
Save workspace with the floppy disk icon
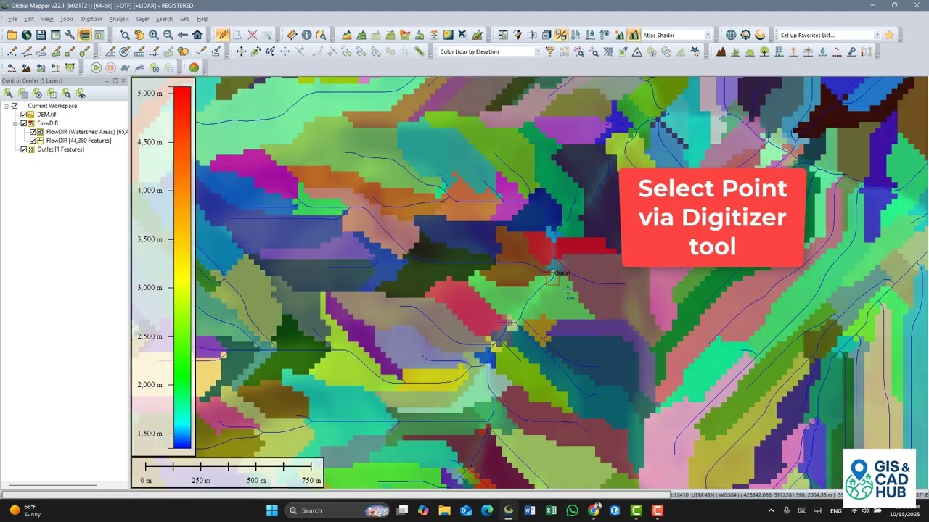coord(41,35)
